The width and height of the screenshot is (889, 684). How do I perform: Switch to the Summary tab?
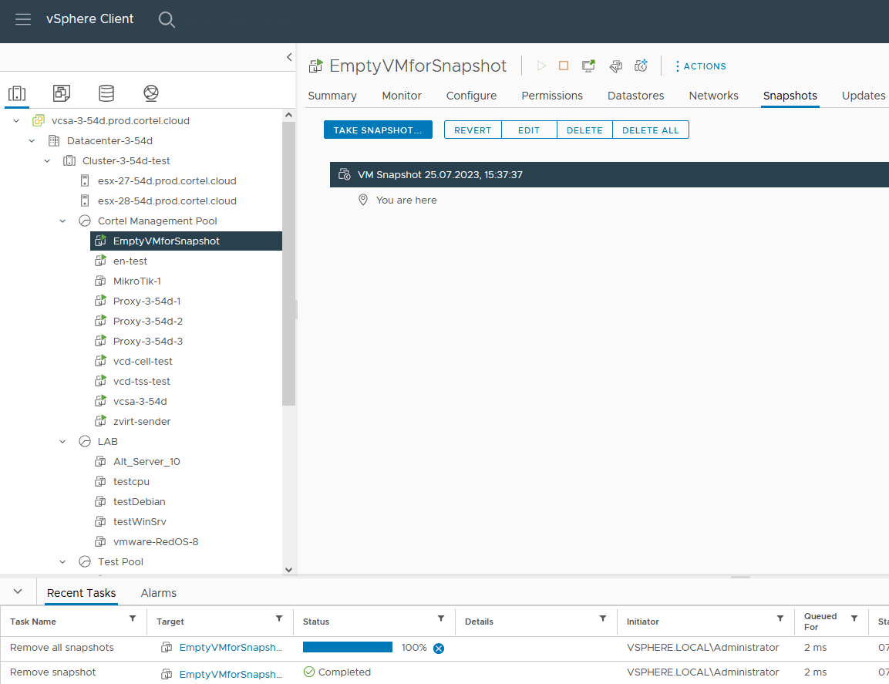coord(332,96)
